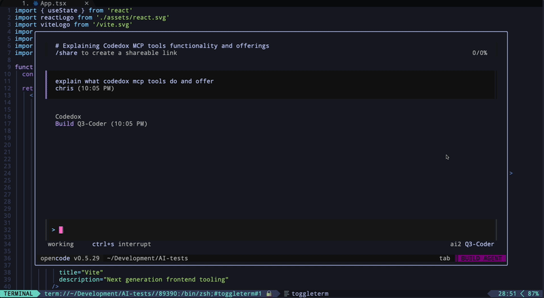
Task: Click the 0/0% context usage indicator
Action: [479, 53]
